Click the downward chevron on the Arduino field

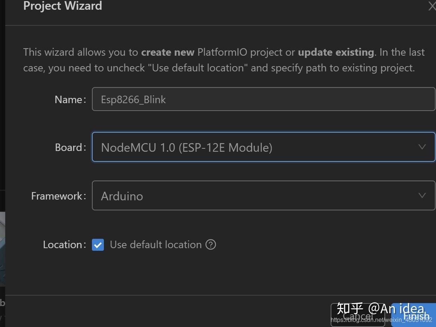click(421, 195)
